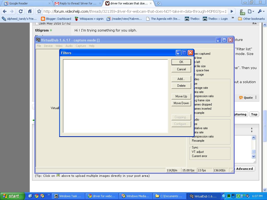Switch to the Reply to thread Gmail tab
The width and height of the screenshot is (267, 200).
coord(78,3)
